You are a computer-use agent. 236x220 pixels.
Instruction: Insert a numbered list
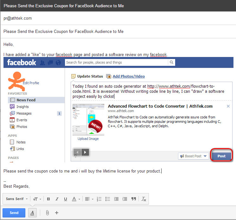pyautogui.click(x=99, y=199)
